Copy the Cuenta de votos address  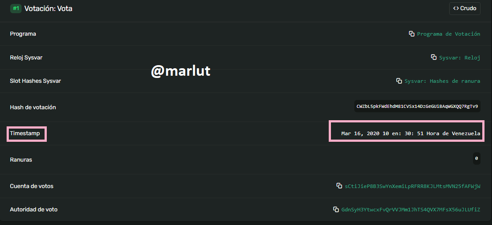(339, 186)
